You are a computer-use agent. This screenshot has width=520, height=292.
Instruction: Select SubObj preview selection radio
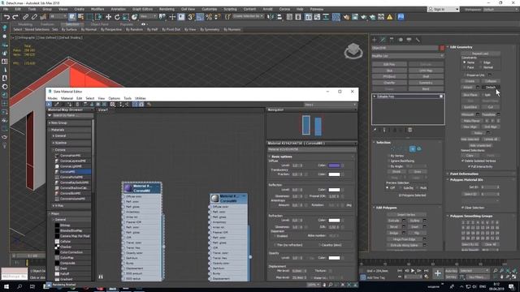coord(401,187)
